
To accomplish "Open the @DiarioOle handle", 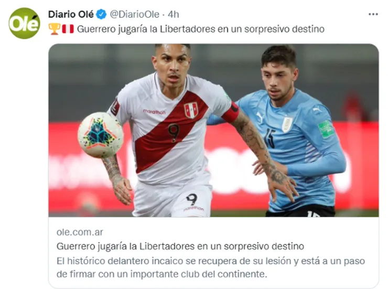I will tap(134, 14).
